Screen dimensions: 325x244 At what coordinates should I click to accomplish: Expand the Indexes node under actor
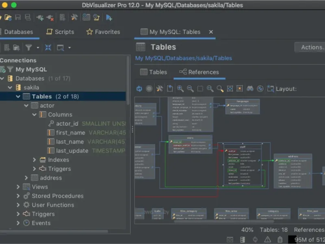(x=35, y=160)
